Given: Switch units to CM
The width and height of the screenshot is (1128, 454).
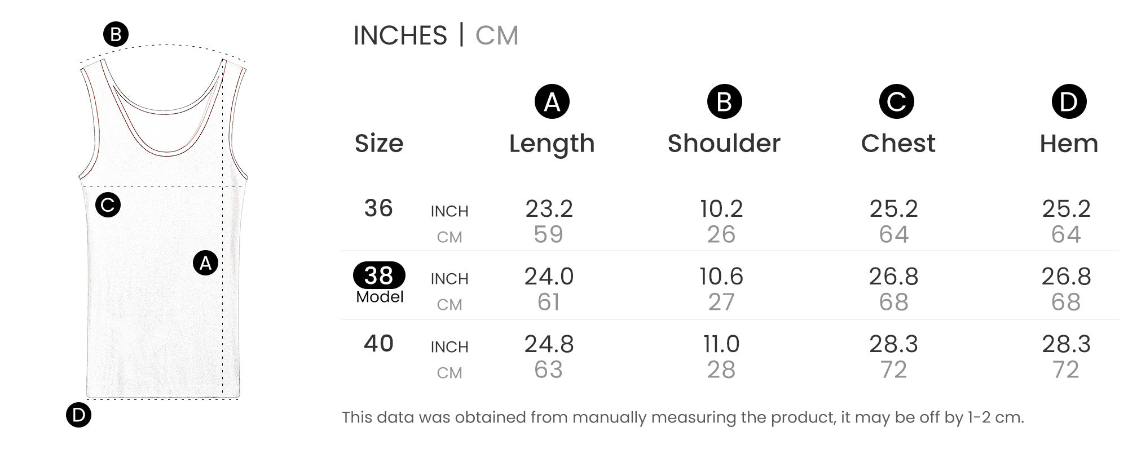Looking at the screenshot, I should tap(496, 35).
